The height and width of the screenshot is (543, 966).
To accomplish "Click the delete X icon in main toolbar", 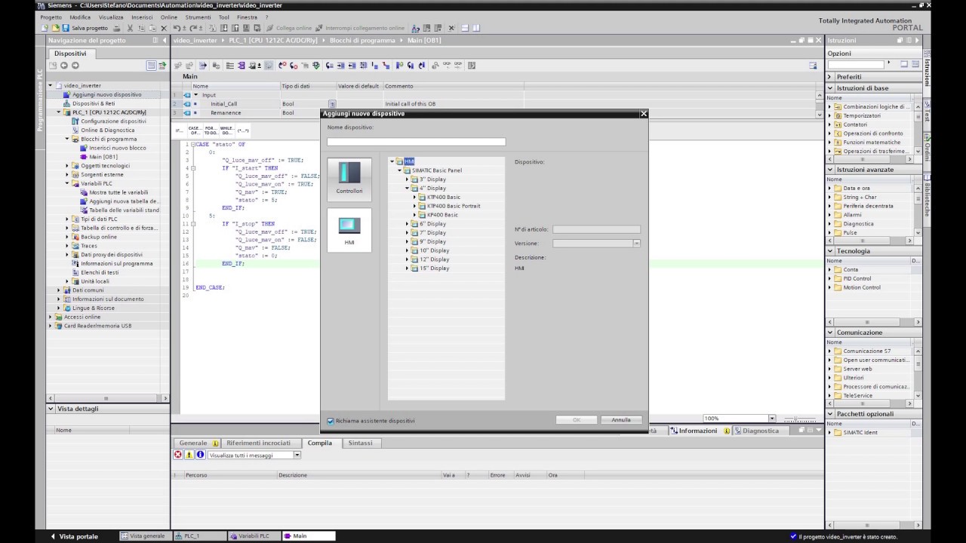I will [x=164, y=28].
